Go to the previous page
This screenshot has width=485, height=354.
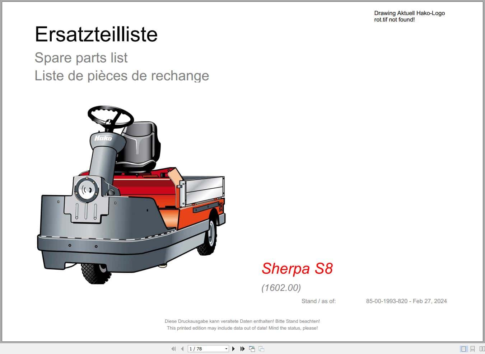click(182, 349)
